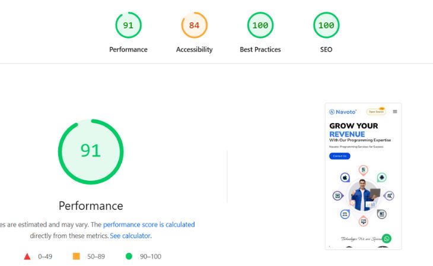Screen dimensions: 433x266
Task: Click the large Performance 91 circular gauge
Action: pyautogui.click(x=91, y=151)
